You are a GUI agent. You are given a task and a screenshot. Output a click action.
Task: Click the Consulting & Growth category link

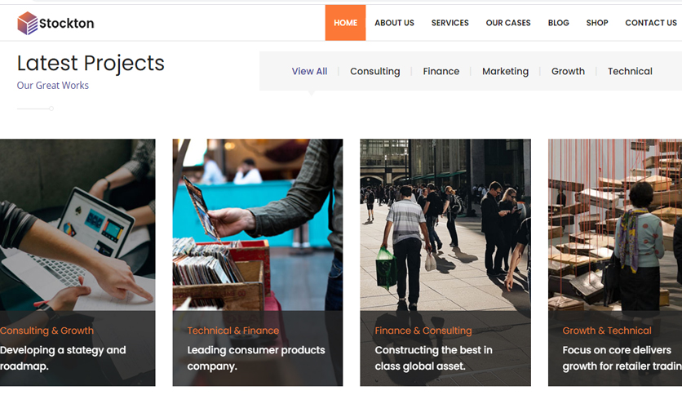[46, 331]
